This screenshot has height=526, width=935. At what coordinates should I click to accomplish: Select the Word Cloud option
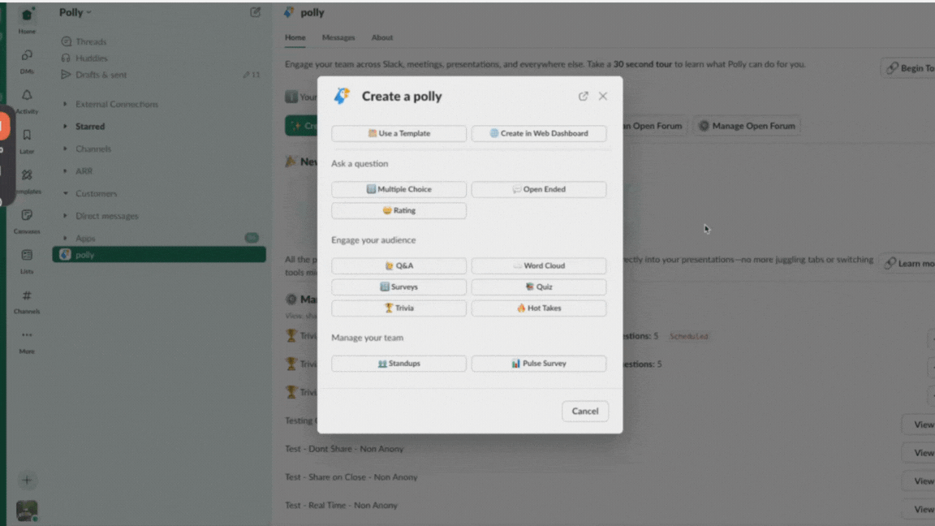pos(538,266)
